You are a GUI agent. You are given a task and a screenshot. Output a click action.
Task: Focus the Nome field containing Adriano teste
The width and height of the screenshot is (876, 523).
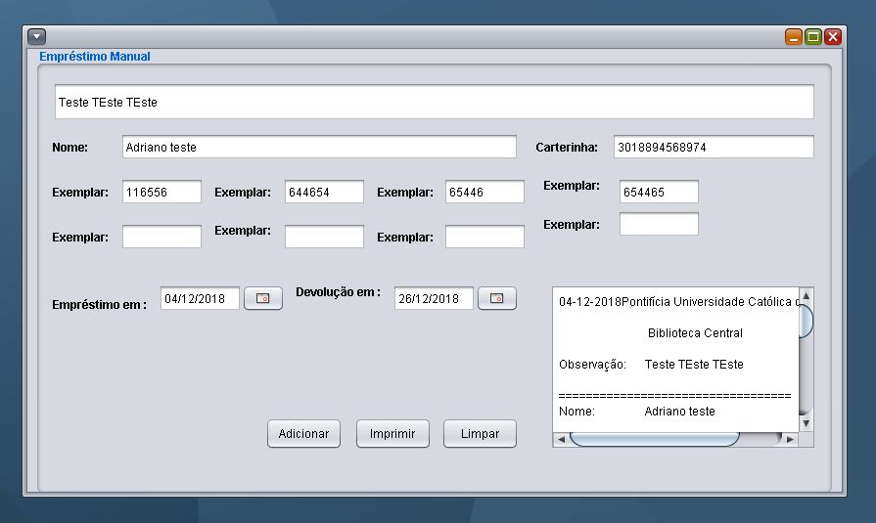[x=319, y=147]
